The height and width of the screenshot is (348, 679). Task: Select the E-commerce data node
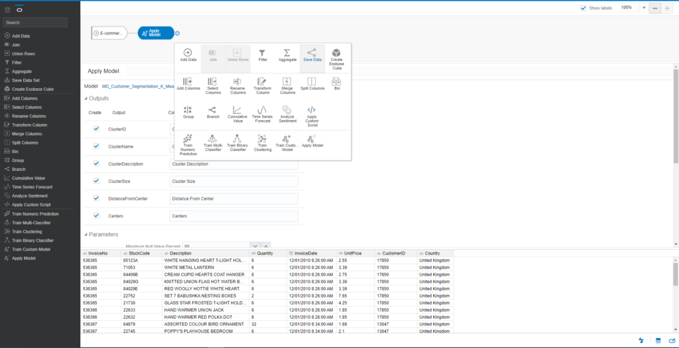109,33
